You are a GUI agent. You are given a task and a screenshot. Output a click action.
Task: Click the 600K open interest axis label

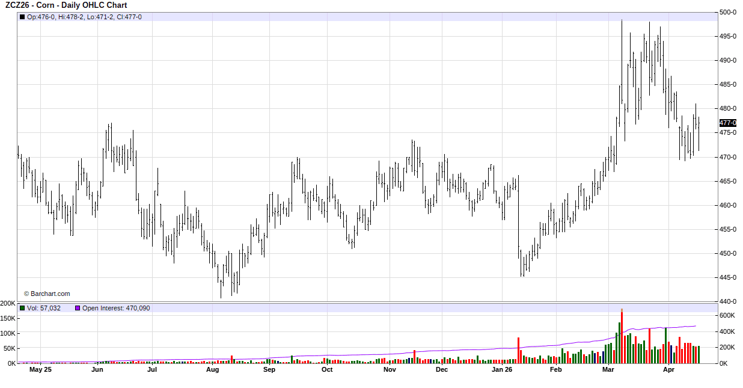pyautogui.click(x=728, y=315)
